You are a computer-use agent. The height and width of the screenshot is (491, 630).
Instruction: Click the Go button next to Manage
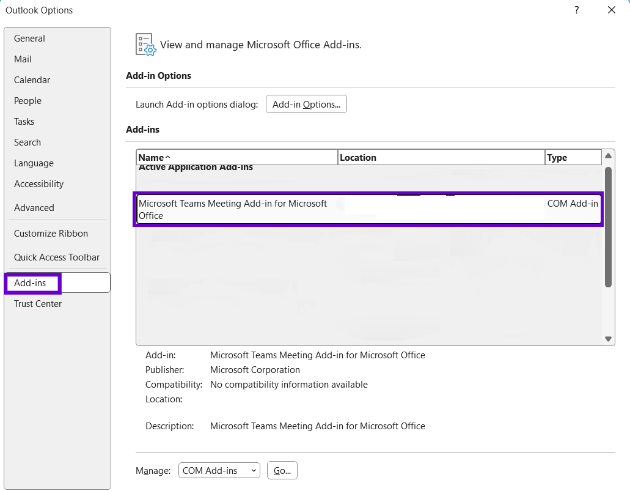point(282,470)
